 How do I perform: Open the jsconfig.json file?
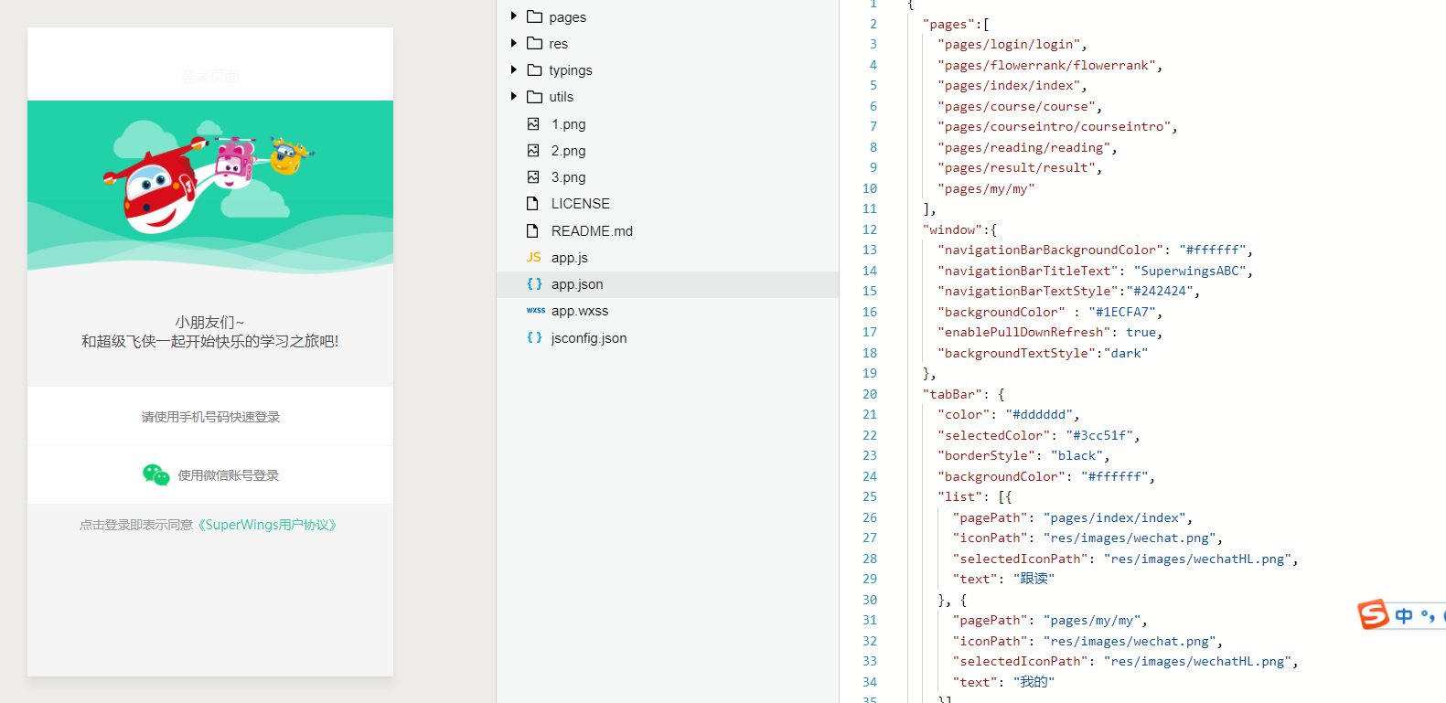point(588,338)
